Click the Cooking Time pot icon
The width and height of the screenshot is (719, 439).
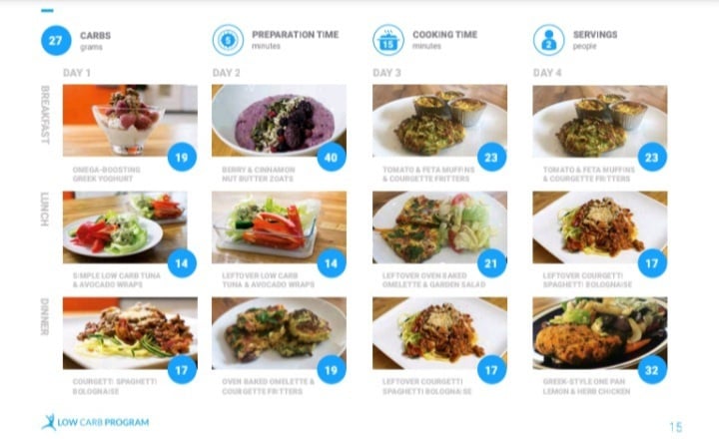(388, 40)
